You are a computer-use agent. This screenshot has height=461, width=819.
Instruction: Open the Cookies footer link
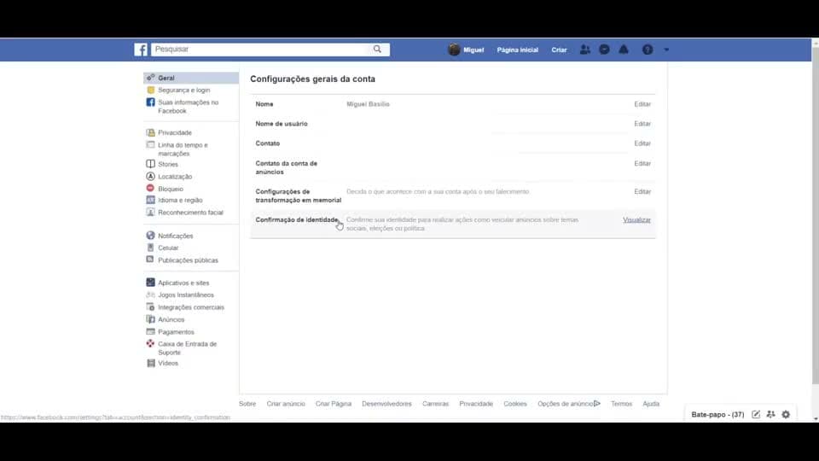[515, 404]
